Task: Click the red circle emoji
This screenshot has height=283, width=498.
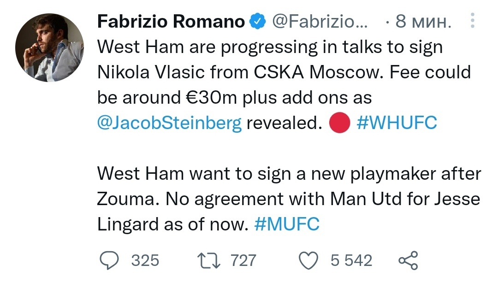Action: [x=339, y=123]
